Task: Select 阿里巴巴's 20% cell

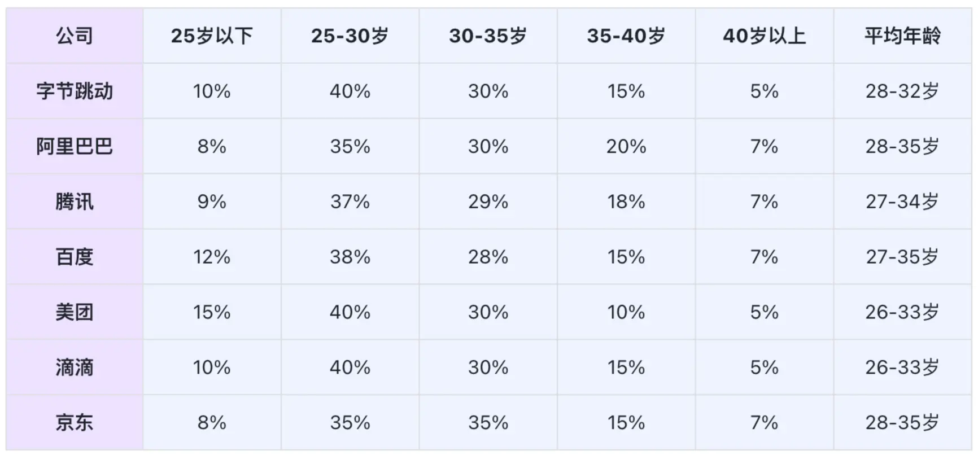Action: pos(626,146)
